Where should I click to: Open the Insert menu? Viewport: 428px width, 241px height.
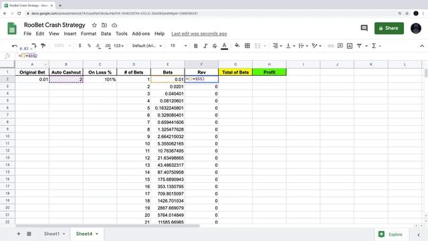pos(70,33)
